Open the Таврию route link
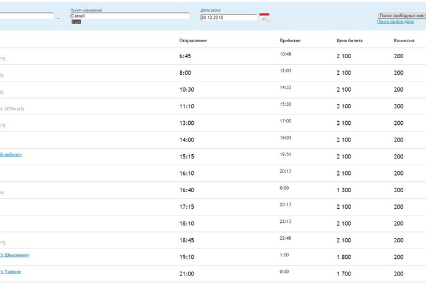The height and width of the screenshot is (284, 426). point(10,272)
